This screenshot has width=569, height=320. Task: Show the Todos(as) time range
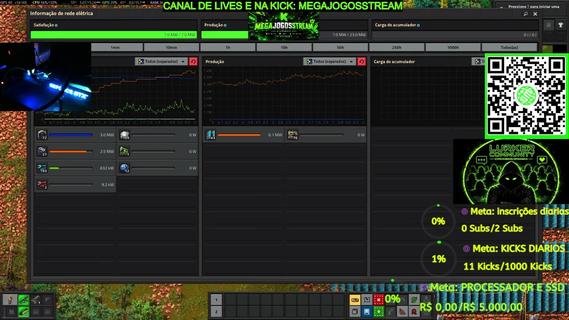(x=509, y=47)
